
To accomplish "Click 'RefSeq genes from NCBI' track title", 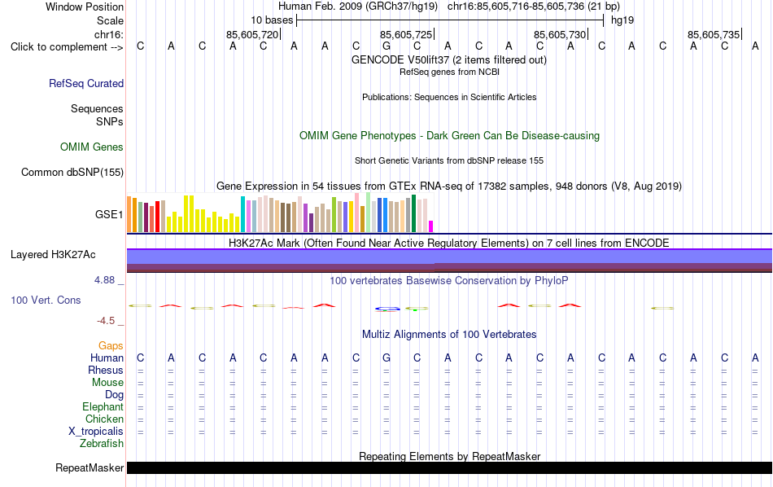I will tap(449, 72).
